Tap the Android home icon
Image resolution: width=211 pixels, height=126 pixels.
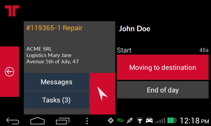point(37,121)
